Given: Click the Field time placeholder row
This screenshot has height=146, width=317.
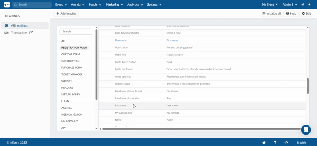Looking at the screenshot, I should click(x=202, y=33).
